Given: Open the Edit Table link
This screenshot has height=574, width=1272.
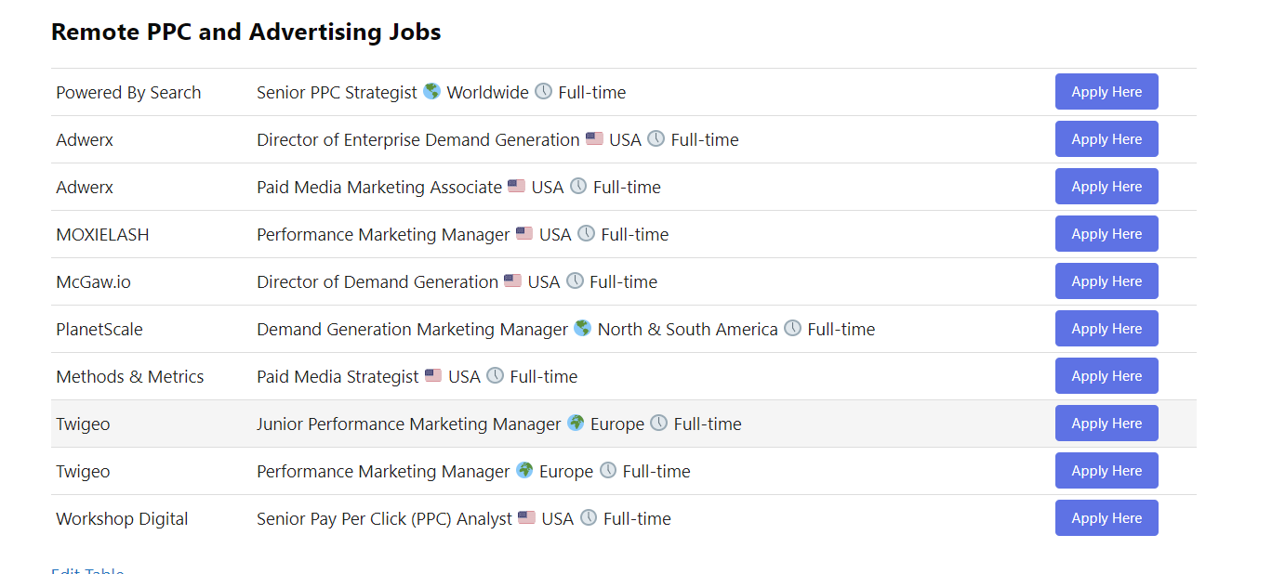Looking at the screenshot, I should tap(87, 569).
